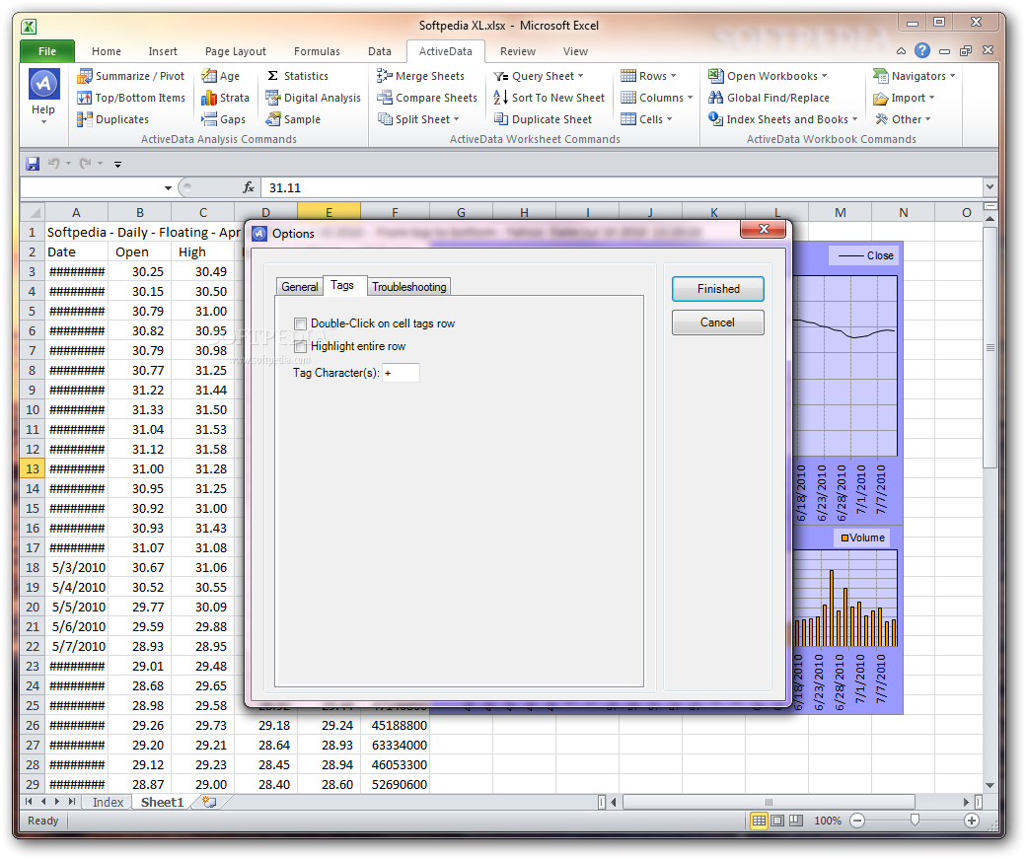This screenshot has height=859, width=1026.
Task: Choose Sort To New Sheet
Action: click(550, 98)
